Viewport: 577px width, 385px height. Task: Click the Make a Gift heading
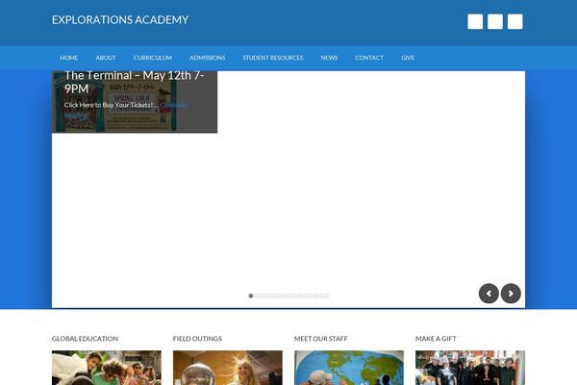[x=436, y=338]
